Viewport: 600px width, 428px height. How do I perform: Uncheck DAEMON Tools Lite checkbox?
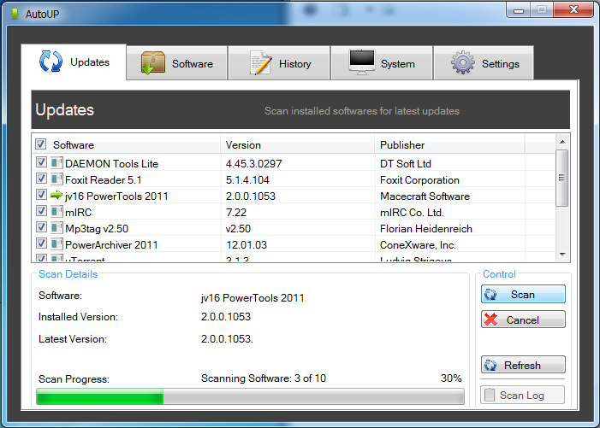(41, 162)
